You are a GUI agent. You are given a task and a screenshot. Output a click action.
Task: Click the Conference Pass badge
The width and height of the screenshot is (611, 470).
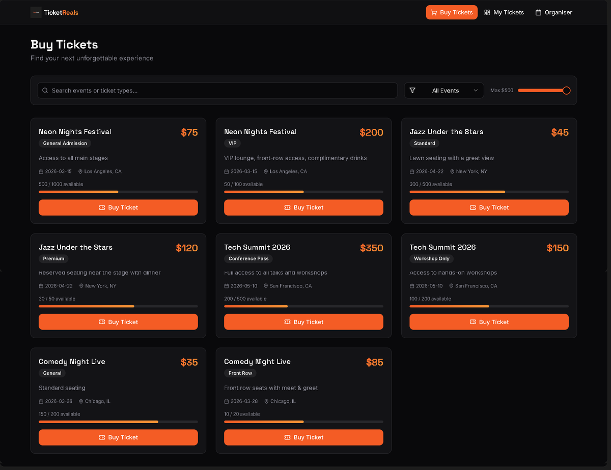tap(248, 258)
